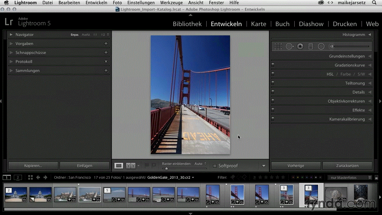
Task: Switch to the Diashow module
Action: point(311,24)
